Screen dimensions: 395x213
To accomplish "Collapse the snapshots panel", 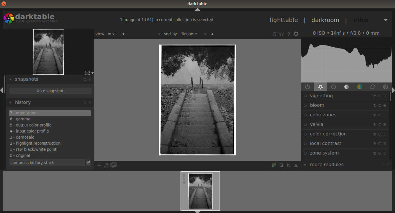I will [x=10, y=79].
